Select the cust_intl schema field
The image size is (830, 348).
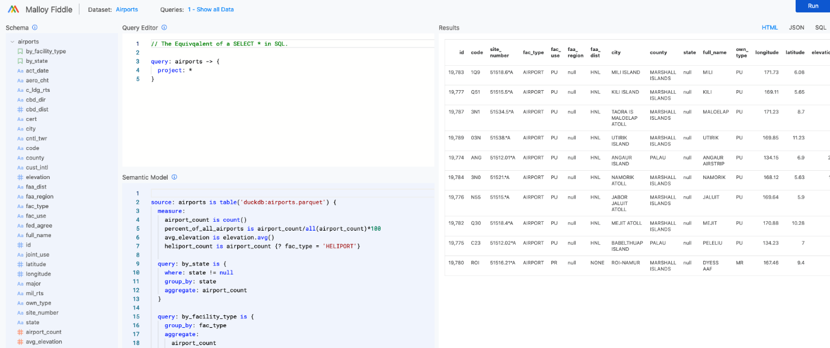pos(37,168)
